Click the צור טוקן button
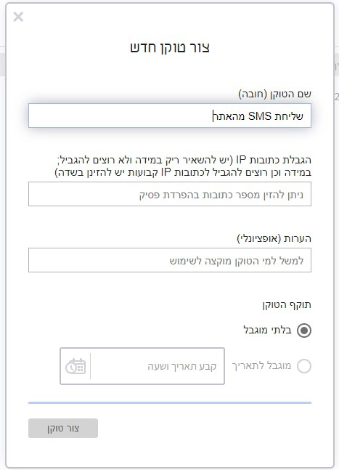Viewport: 339px width, 470px height. [63, 428]
